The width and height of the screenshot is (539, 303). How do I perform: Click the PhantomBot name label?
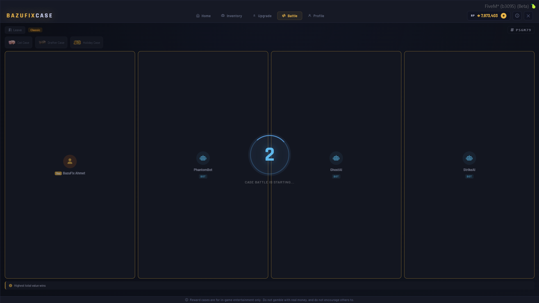click(203, 170)
